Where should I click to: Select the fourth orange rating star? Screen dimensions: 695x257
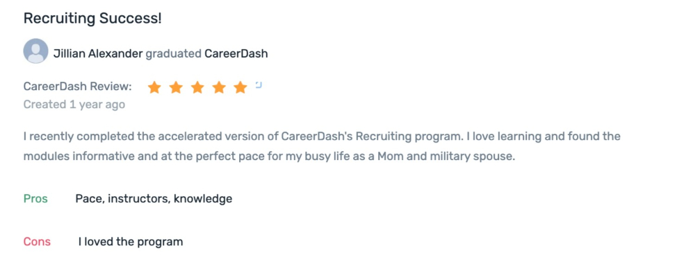pos(219,87)
